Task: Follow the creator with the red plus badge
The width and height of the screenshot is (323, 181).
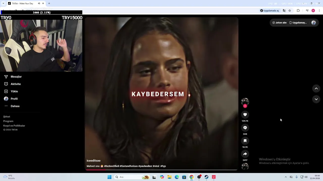Action: coord(245,106)
